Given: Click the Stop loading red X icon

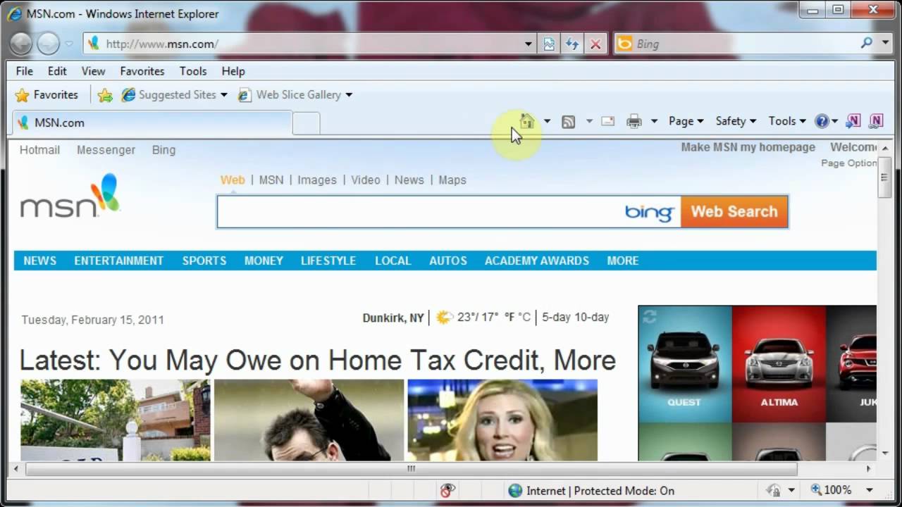Looking at the screenshot, I should click(x=595, y=44).
